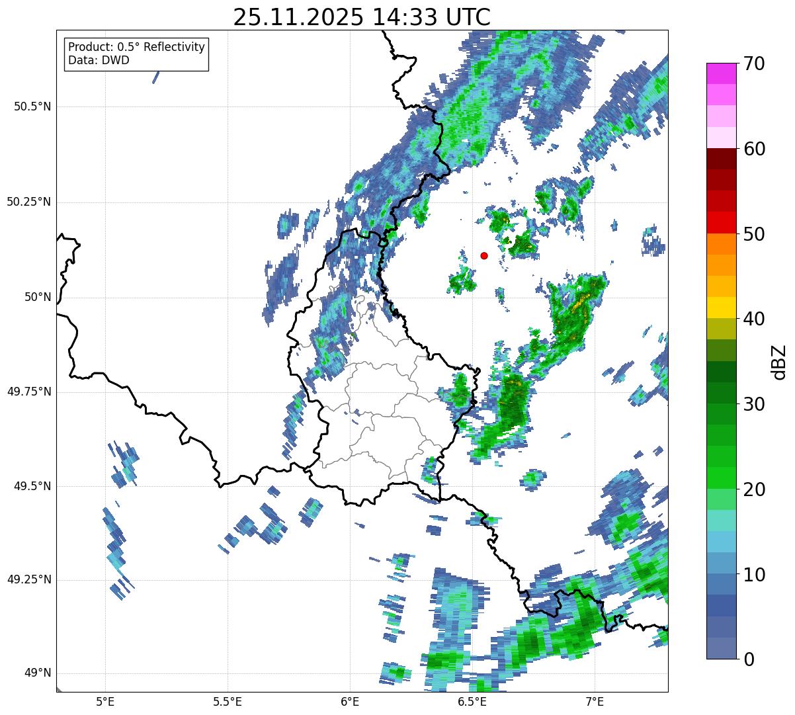The height and width of the screenshot is (715, 795).
Task: Click the latitude label 49.75°N
Action: coord(28,392)
